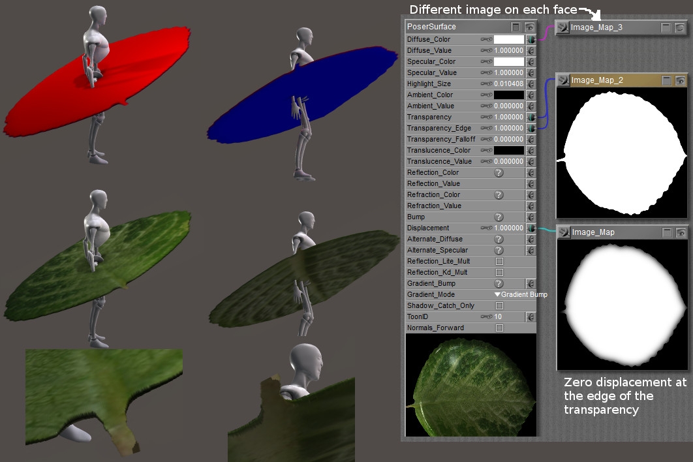Click the Image_Map_2 node output icon
The height and width of the screenshot is (462, 693).
pos(563,80)
